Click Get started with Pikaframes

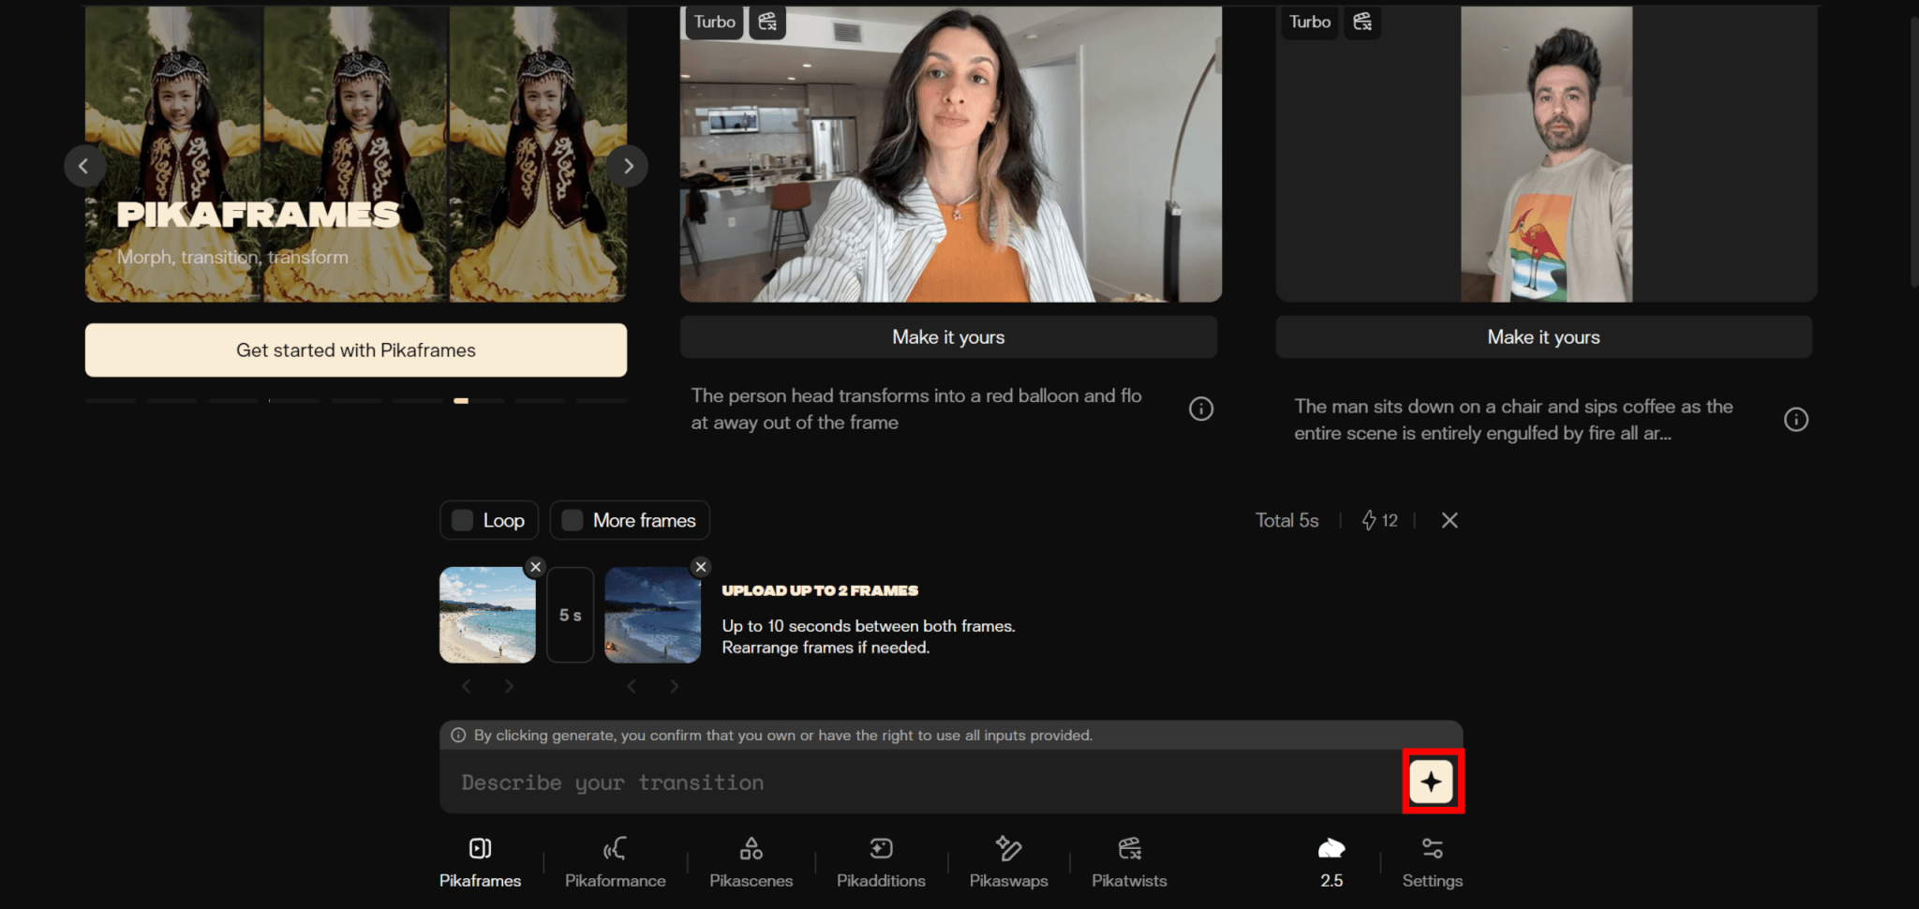click(x=355, y=350)
